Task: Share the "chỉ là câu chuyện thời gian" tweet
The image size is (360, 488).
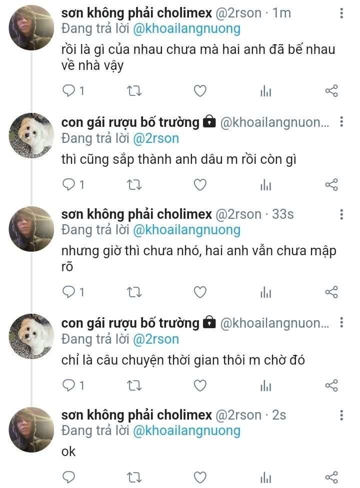Action: click(x=331, y=385)
